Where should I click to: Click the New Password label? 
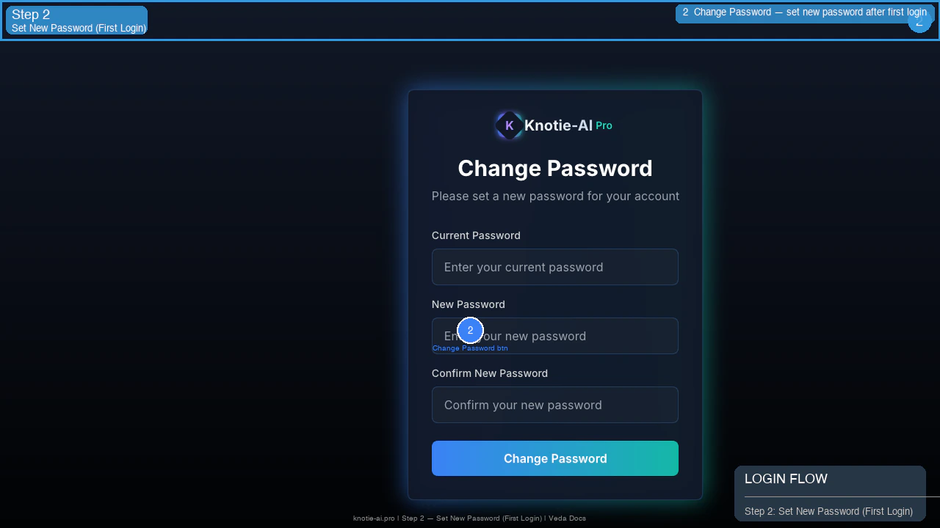click(469, 304)
